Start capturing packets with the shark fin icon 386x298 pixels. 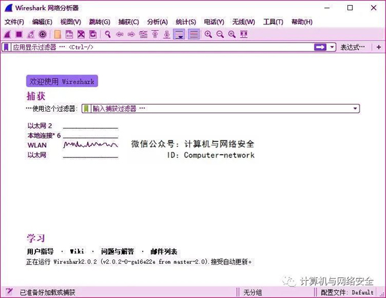coord(8,34)
